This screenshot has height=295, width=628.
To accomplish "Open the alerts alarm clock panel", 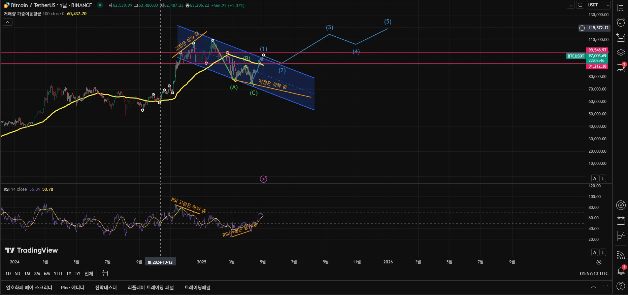I will pos(621,23).
